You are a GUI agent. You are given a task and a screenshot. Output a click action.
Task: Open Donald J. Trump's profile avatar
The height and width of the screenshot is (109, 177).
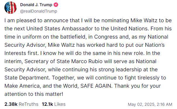point(10,8)
